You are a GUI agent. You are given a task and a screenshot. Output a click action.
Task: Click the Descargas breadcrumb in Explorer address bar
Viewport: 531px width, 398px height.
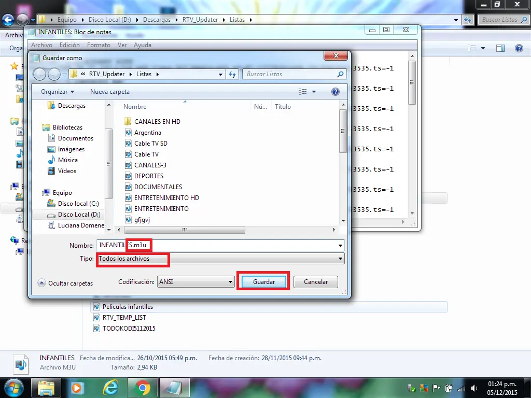click(157, 20)
